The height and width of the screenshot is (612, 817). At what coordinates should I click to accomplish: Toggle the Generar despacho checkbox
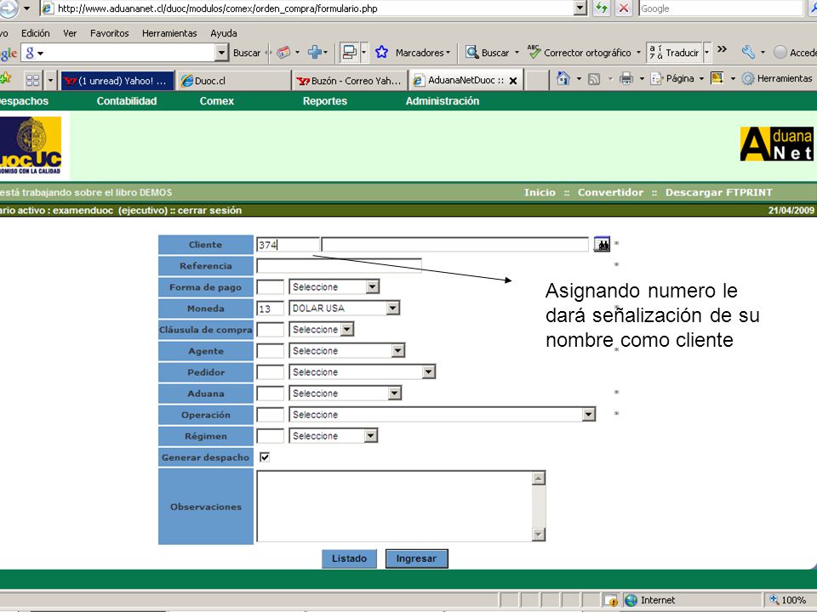pyautogui.click(x=265, y=457)
